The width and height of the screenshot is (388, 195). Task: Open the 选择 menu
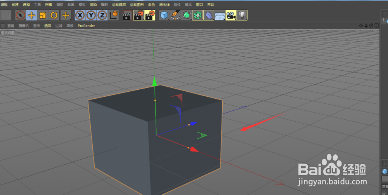(26, 5)
